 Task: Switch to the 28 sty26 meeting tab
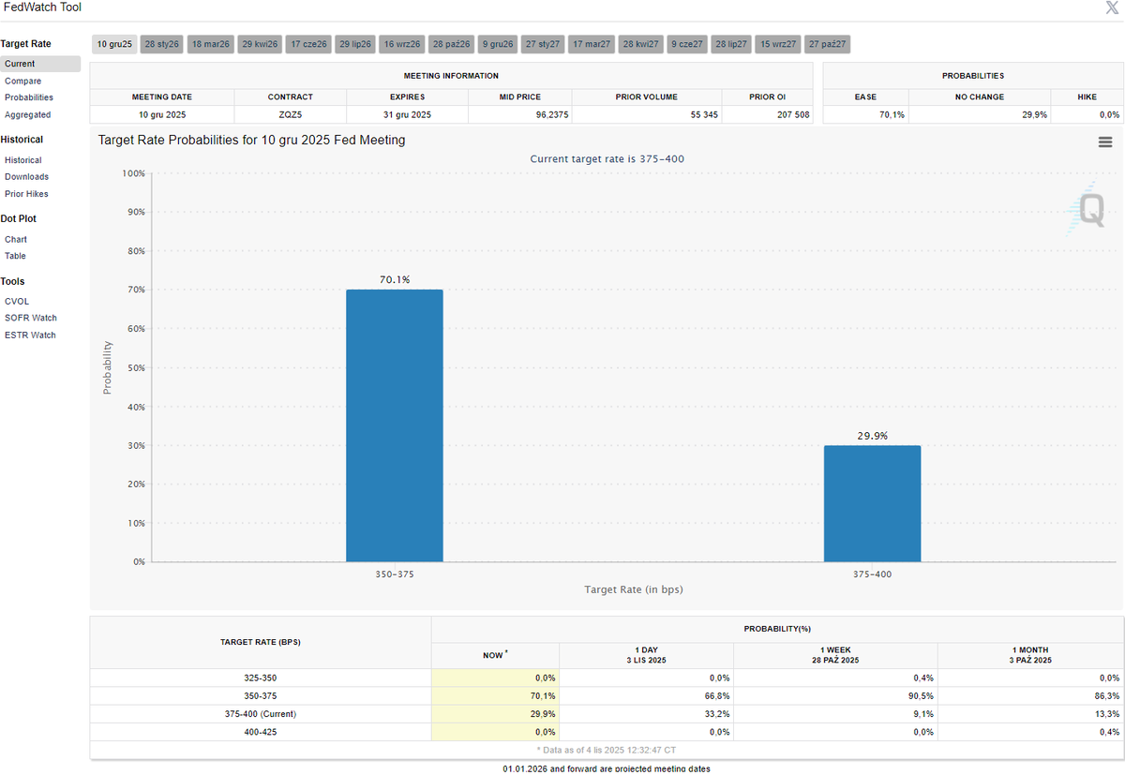click(162, 44)
